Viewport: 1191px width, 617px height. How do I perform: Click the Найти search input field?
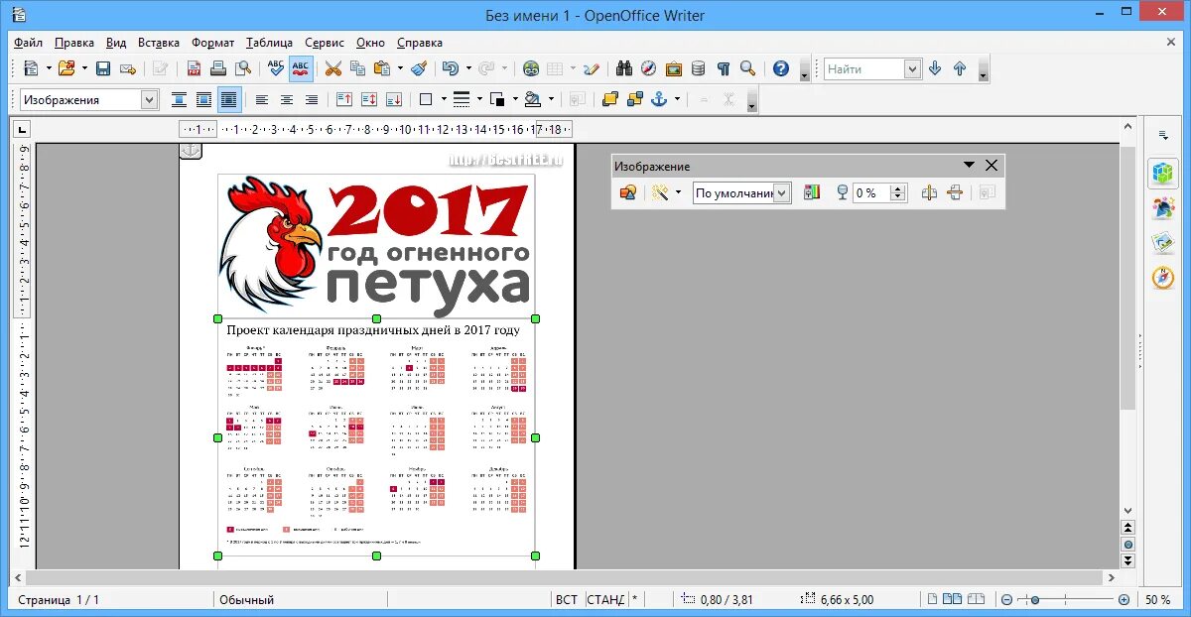coord(863,68)
